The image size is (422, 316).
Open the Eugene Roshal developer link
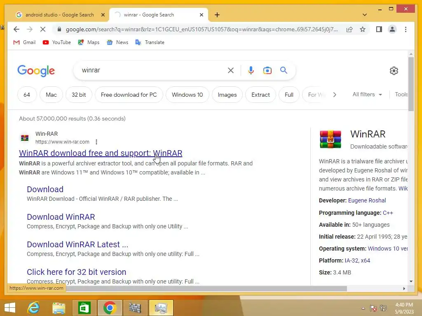click(x=367, y=200)
